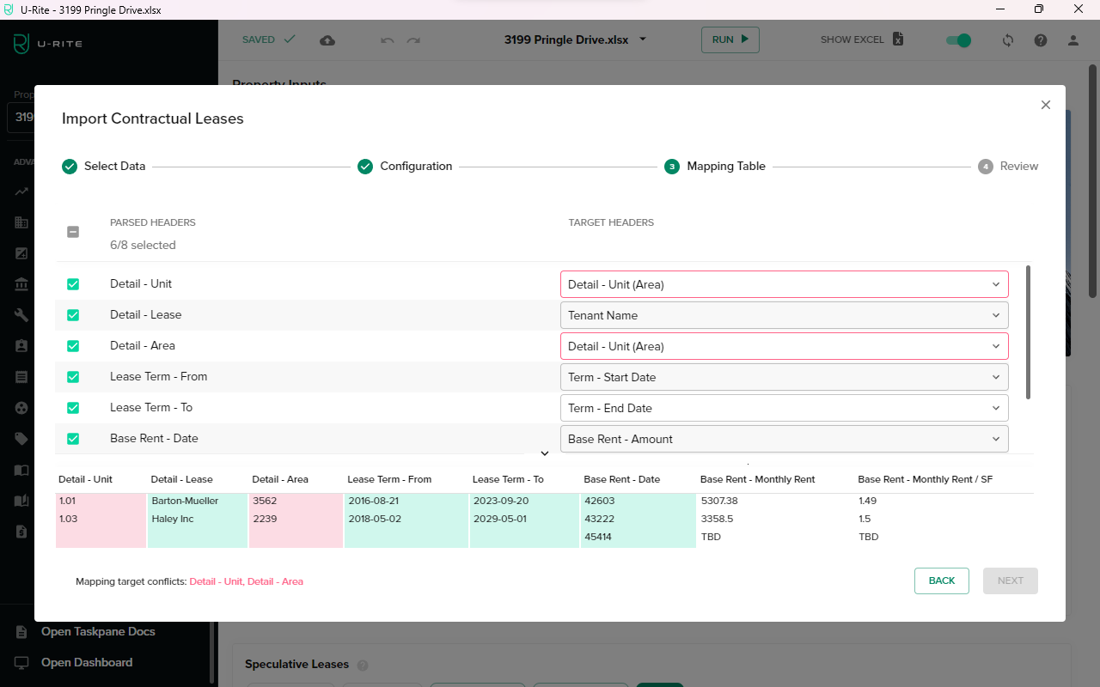
Task: Click the cloud upload icon in top bar
Action: coord(327,40)
